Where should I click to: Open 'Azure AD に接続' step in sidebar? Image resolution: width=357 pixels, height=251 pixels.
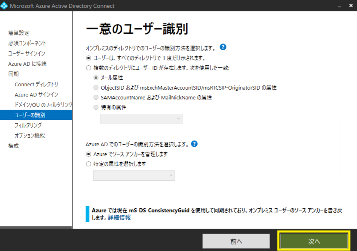point(27,64)
